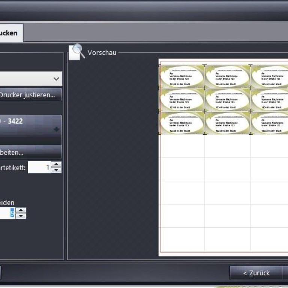Switch to the Drucken tab
This screenshot has height=288, width=288.
10,33
